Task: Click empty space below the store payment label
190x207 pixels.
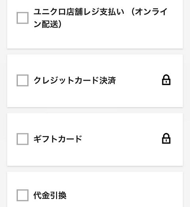Action: pyautogui.click(x=95, y=39)
